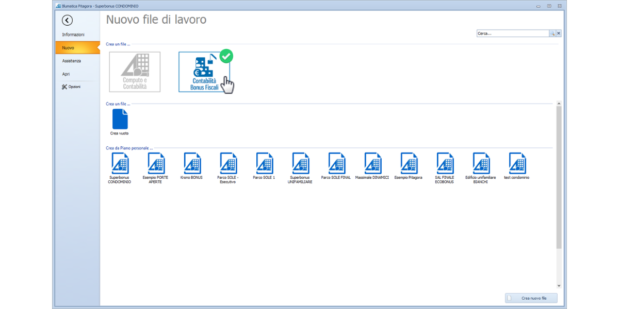Choose the Parco SOLE FINAL template
Viewport: 619px width, 309px height.
336,166
